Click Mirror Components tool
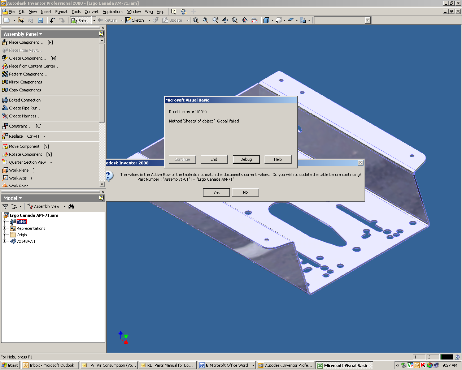Viewport: 462px width, 370px height. tap(22, 82)
